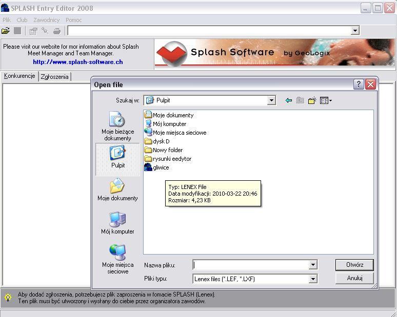Go back with green arrow icon
Image resolution: width=397 pixels, height=317 pixels.
point(288,100)
